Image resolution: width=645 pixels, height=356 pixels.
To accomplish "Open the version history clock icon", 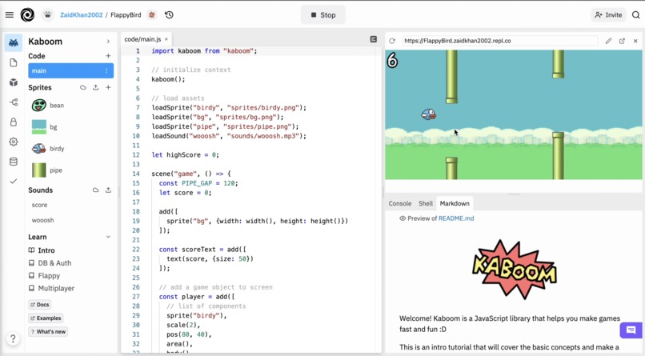I will 169,14.
